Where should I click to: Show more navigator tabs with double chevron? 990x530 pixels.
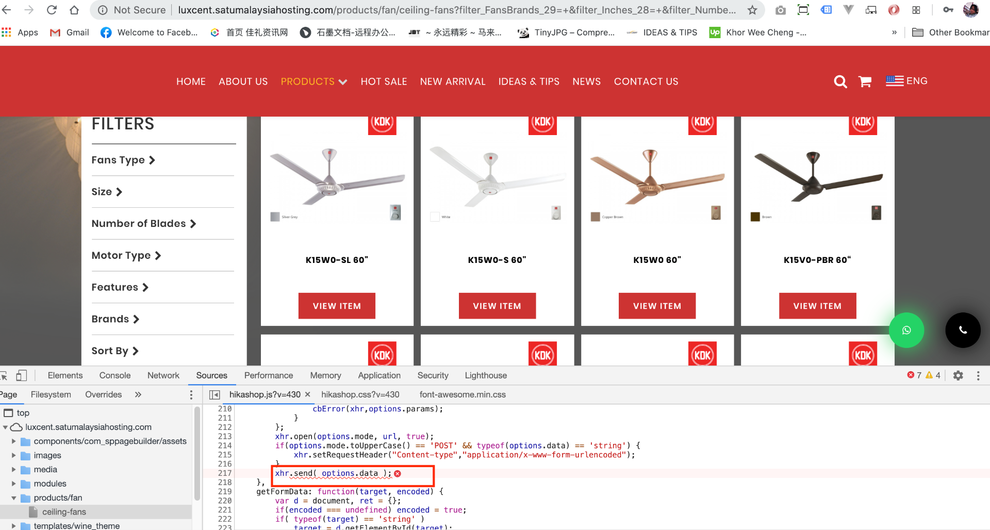tap(138, 394)
